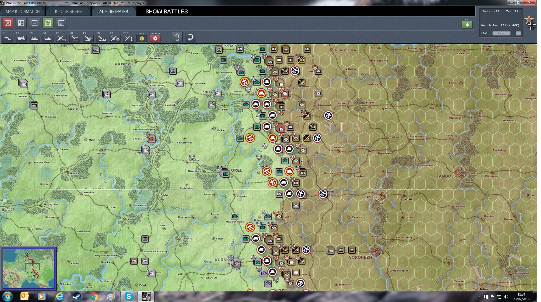
Task: Click the minimap overview in the corner
Action: click(29, 268)
